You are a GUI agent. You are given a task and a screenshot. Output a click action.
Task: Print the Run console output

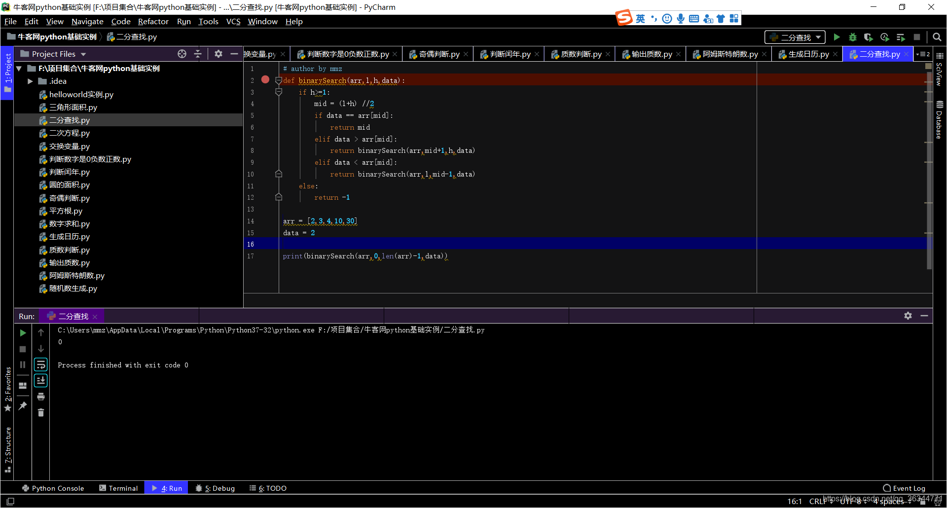[41, 397]
